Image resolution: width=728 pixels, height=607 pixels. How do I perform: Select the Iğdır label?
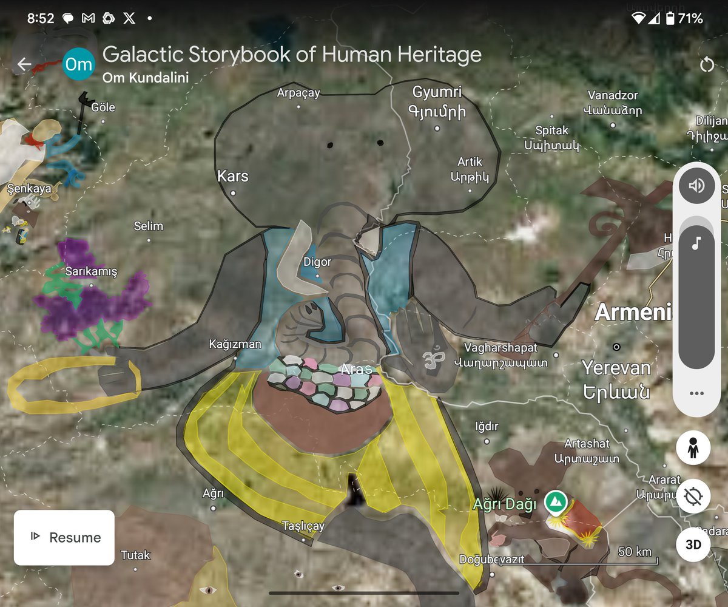(487, 427)
